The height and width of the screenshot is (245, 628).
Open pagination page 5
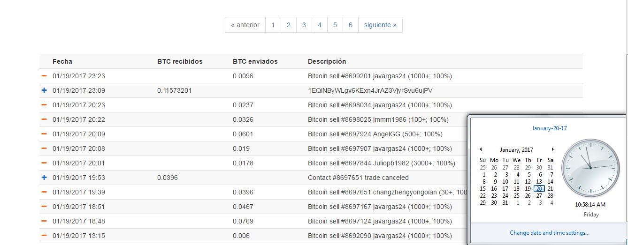coord(335,25)
